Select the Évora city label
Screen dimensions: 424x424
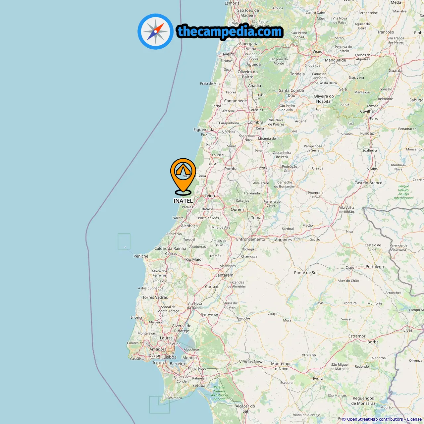318,378
